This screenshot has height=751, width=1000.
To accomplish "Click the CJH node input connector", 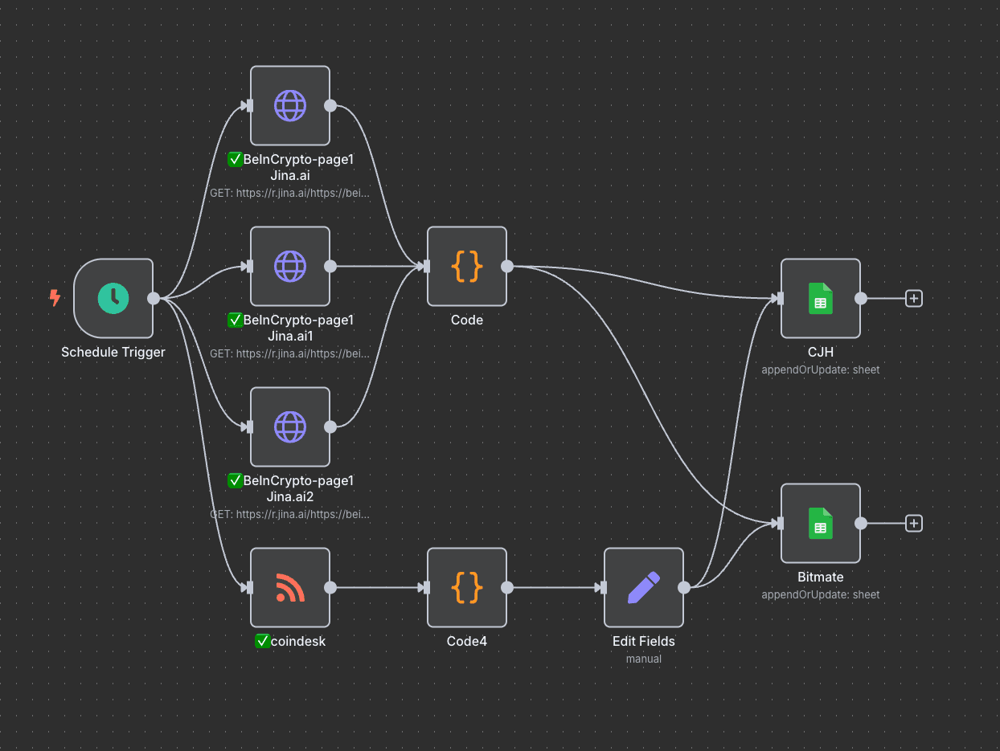I will point(780,298).
